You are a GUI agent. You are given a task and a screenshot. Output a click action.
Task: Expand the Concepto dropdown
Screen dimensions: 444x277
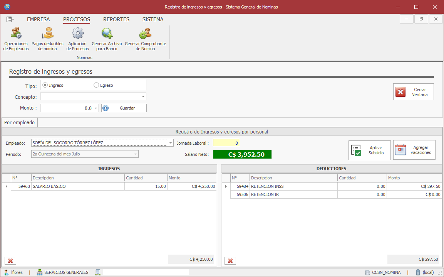(143, 97)
